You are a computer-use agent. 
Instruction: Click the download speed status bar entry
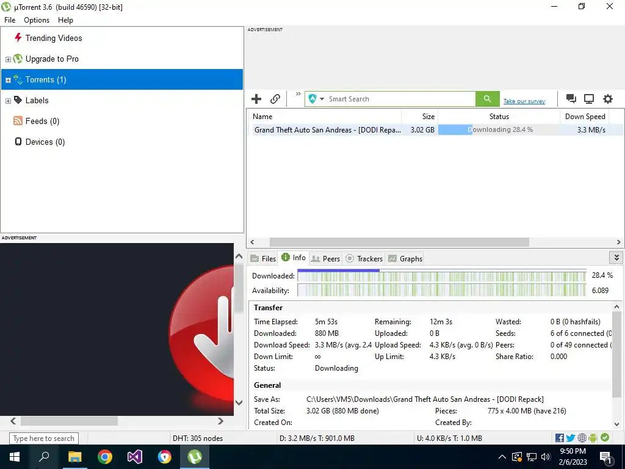[x=317, y=438]
